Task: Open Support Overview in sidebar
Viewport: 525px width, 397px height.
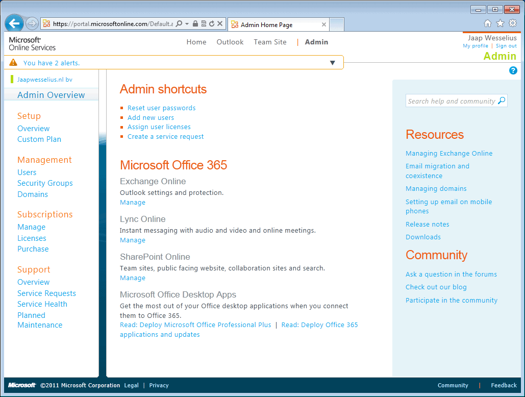Action: (x=34, y=282)
